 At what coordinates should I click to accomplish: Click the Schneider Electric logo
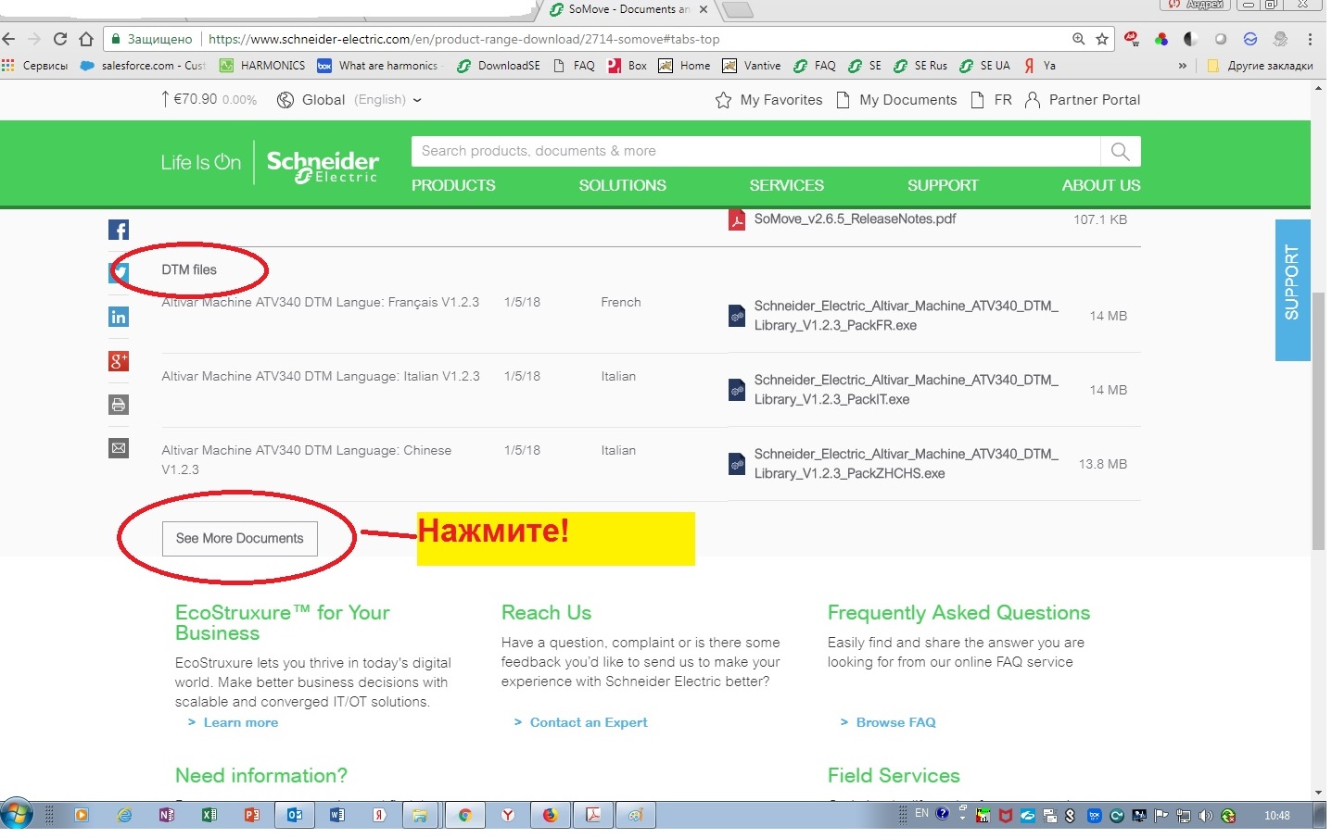323,166
